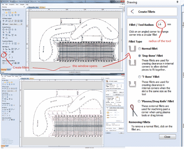Click Close button in Create Fillets panel
The image size is (184, 150).
(167, 137)
